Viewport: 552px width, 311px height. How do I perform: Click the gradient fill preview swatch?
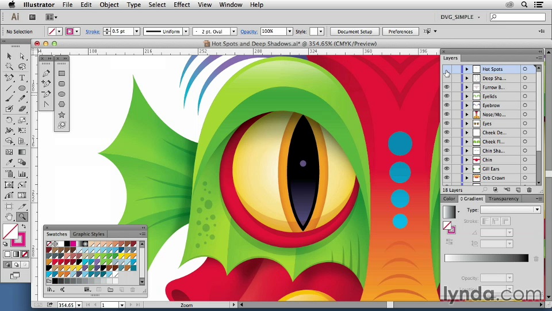[449, 212]
